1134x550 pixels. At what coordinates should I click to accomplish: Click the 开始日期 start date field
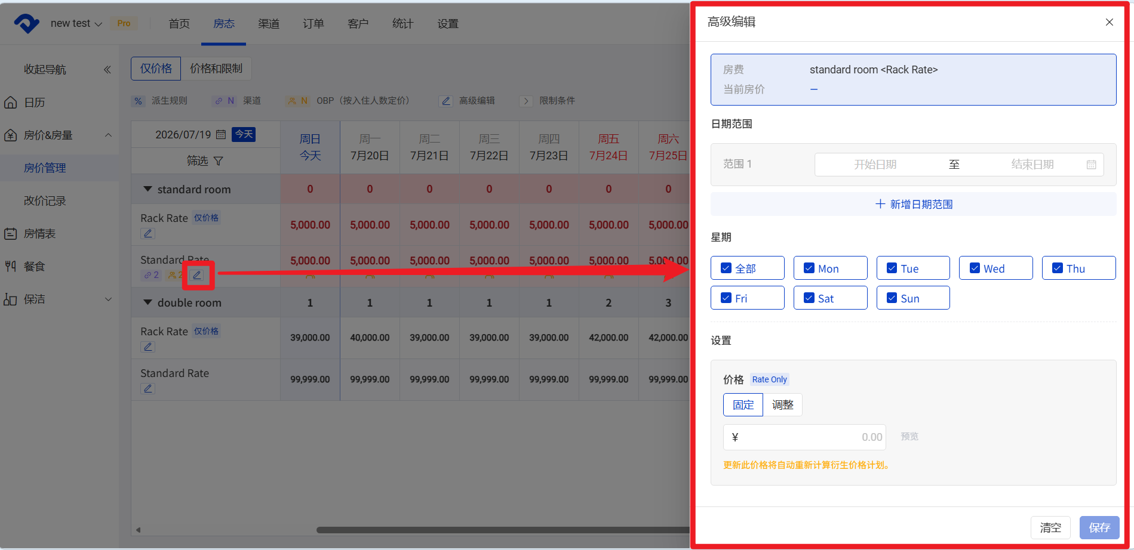[x=875, y=165]
